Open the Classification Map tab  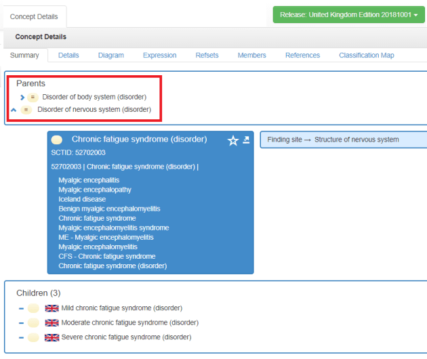click(366, 55)
